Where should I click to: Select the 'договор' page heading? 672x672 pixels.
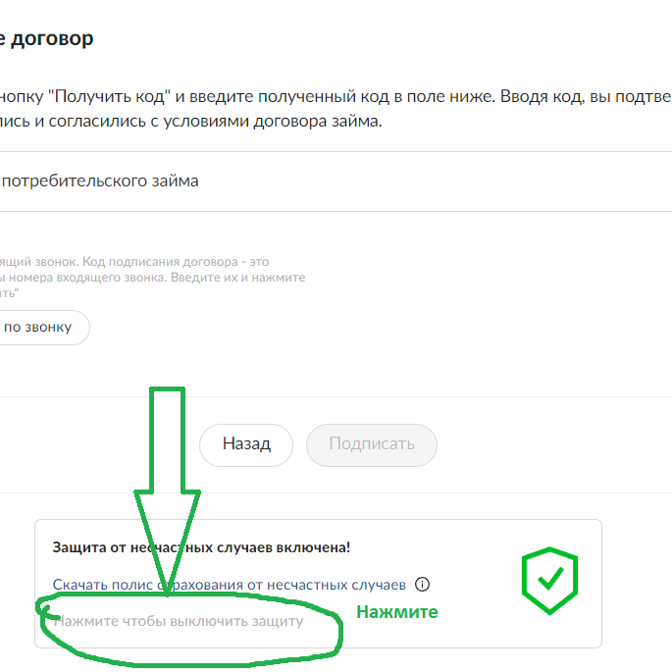52,38
